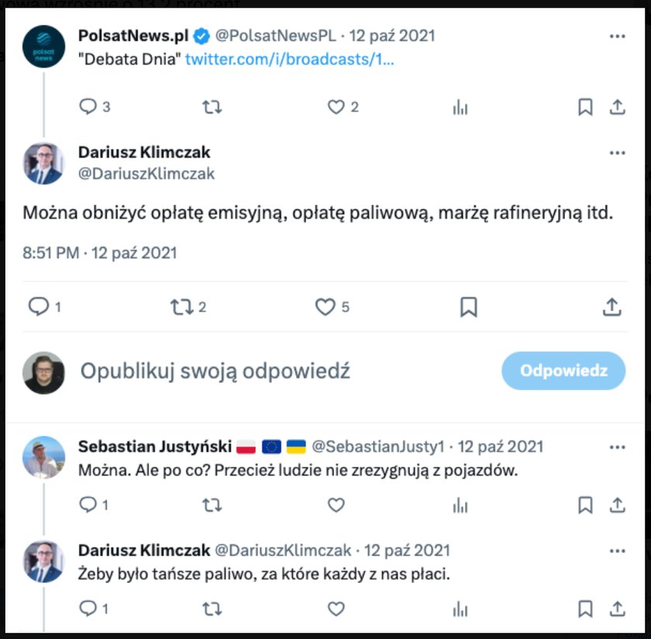Reply to Sebastian Justyński's comment
Screen dimensions: 651x639
pyautogui.click(x=88, y=505)
